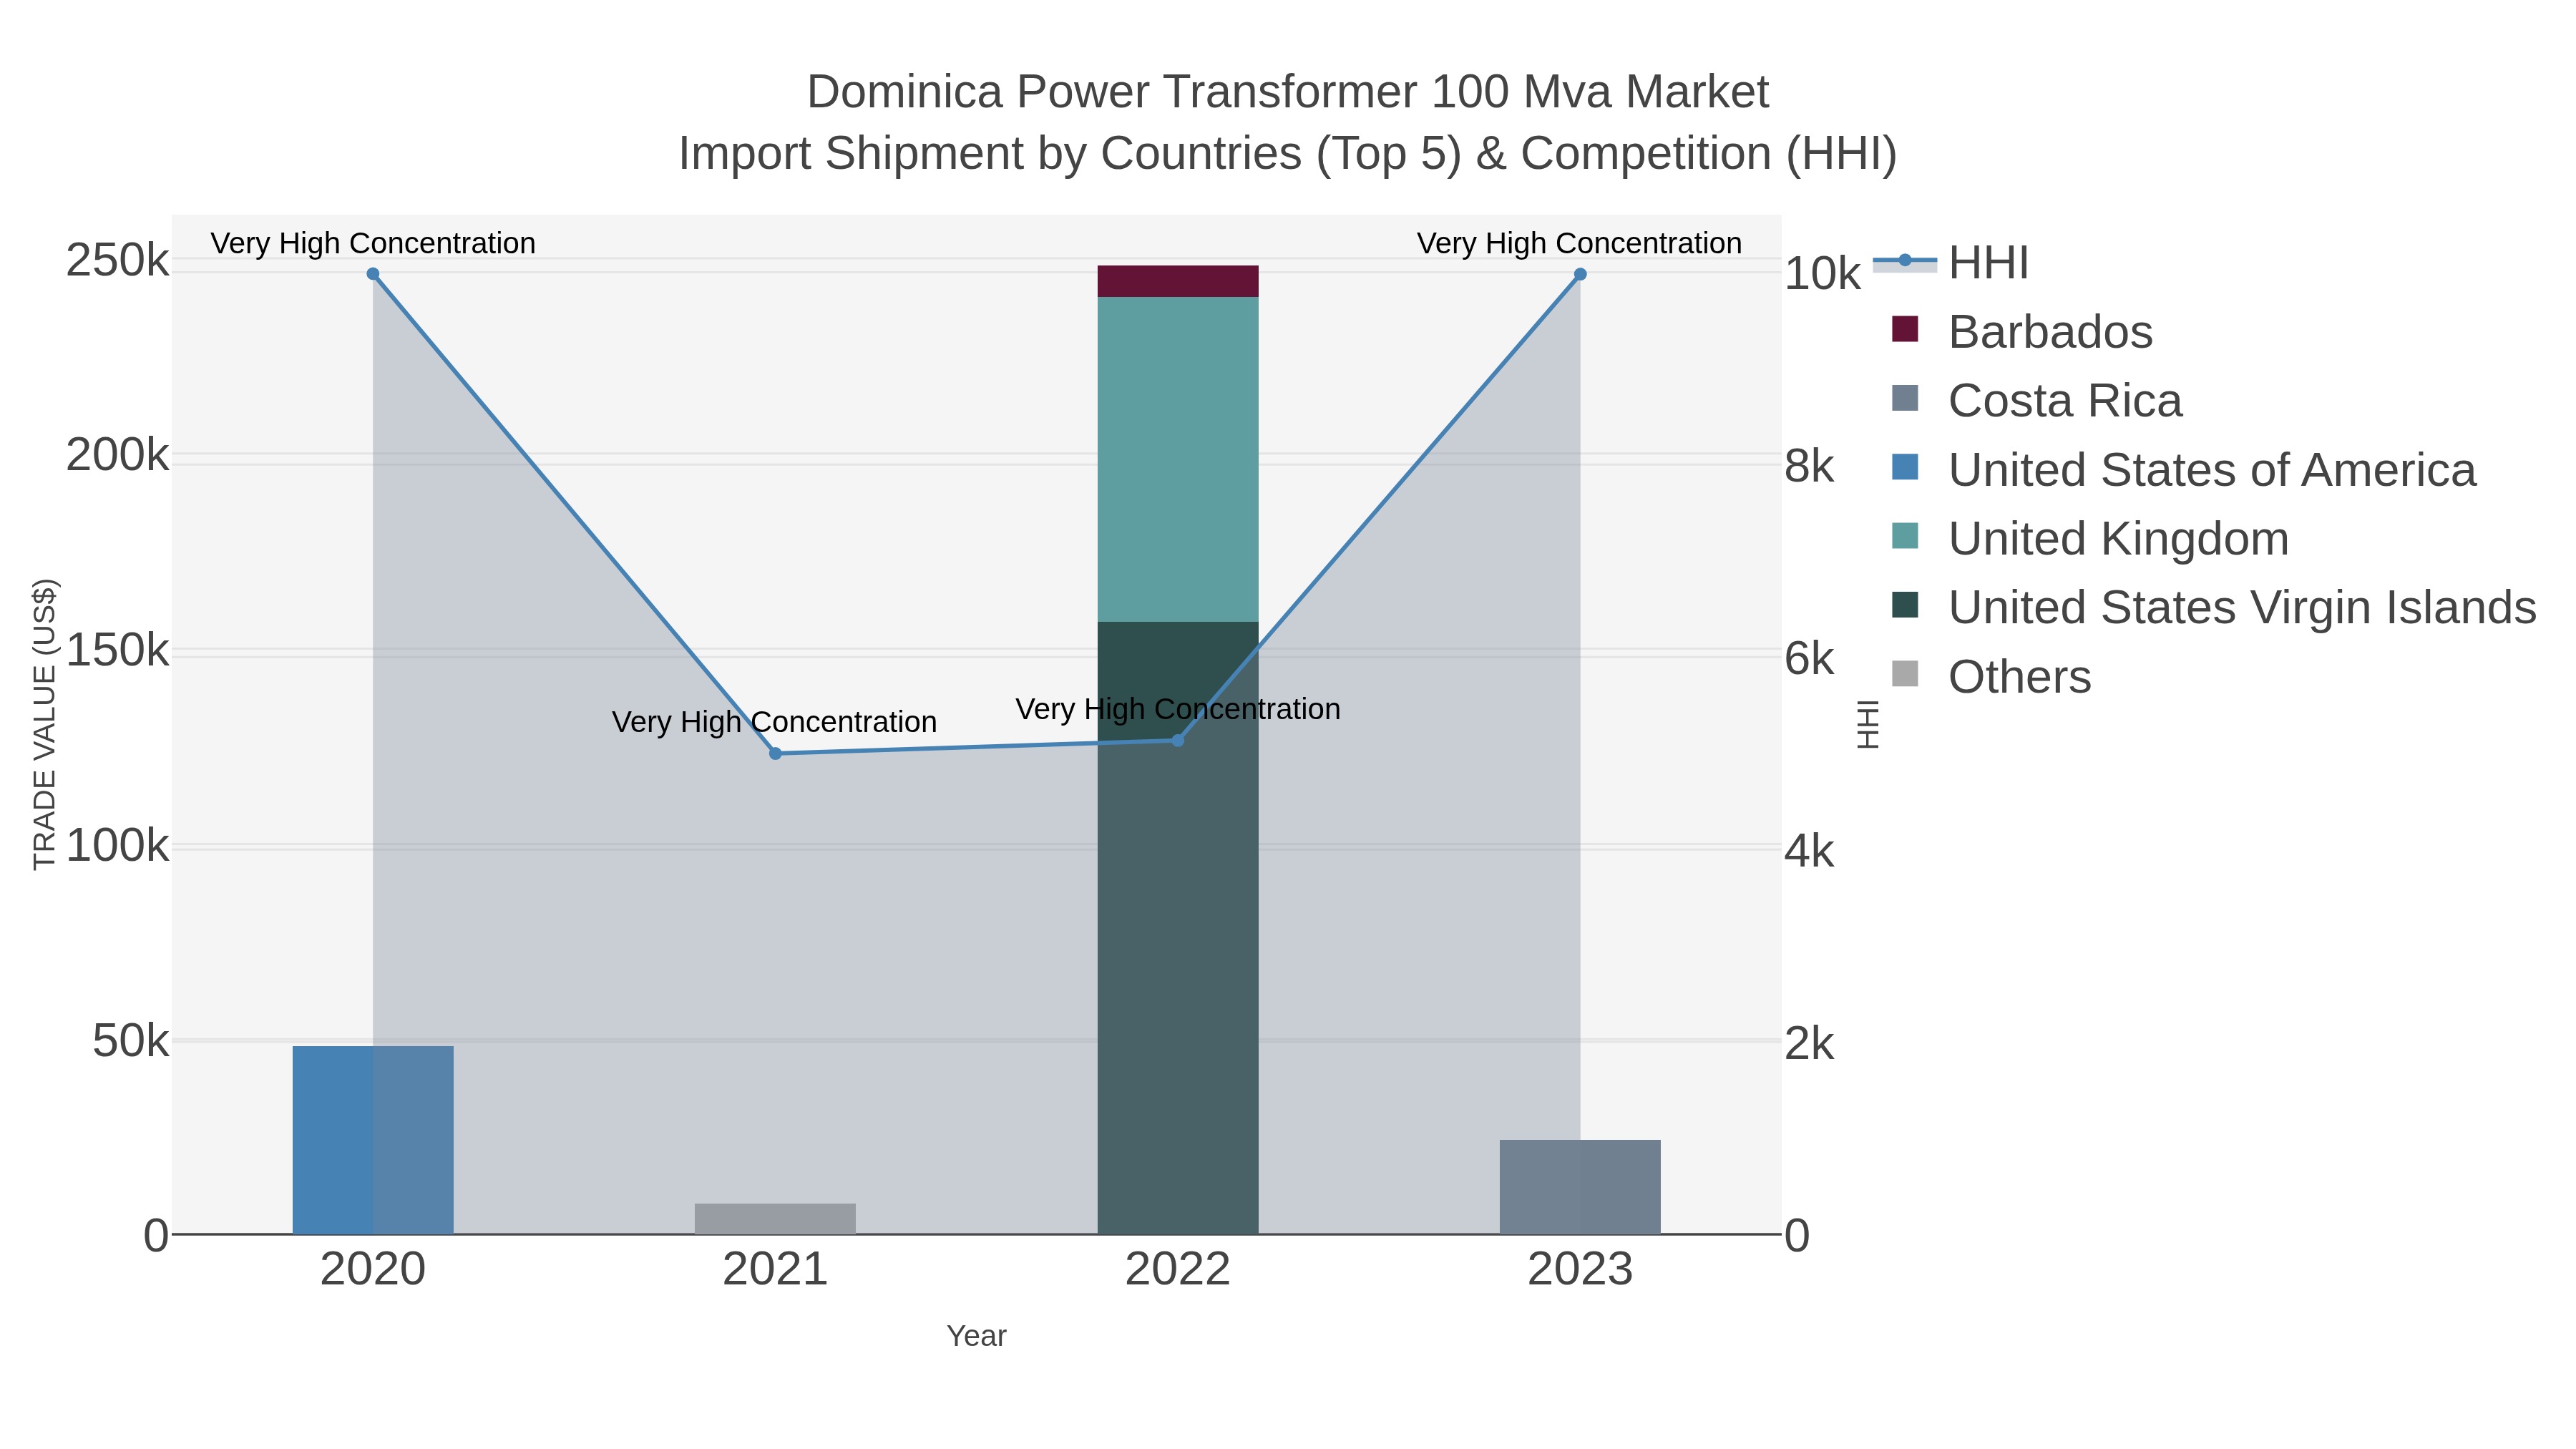Toggle United States Virgin Islands legend entry
Screen dimensions: 2576x1449
[2213, 608]
